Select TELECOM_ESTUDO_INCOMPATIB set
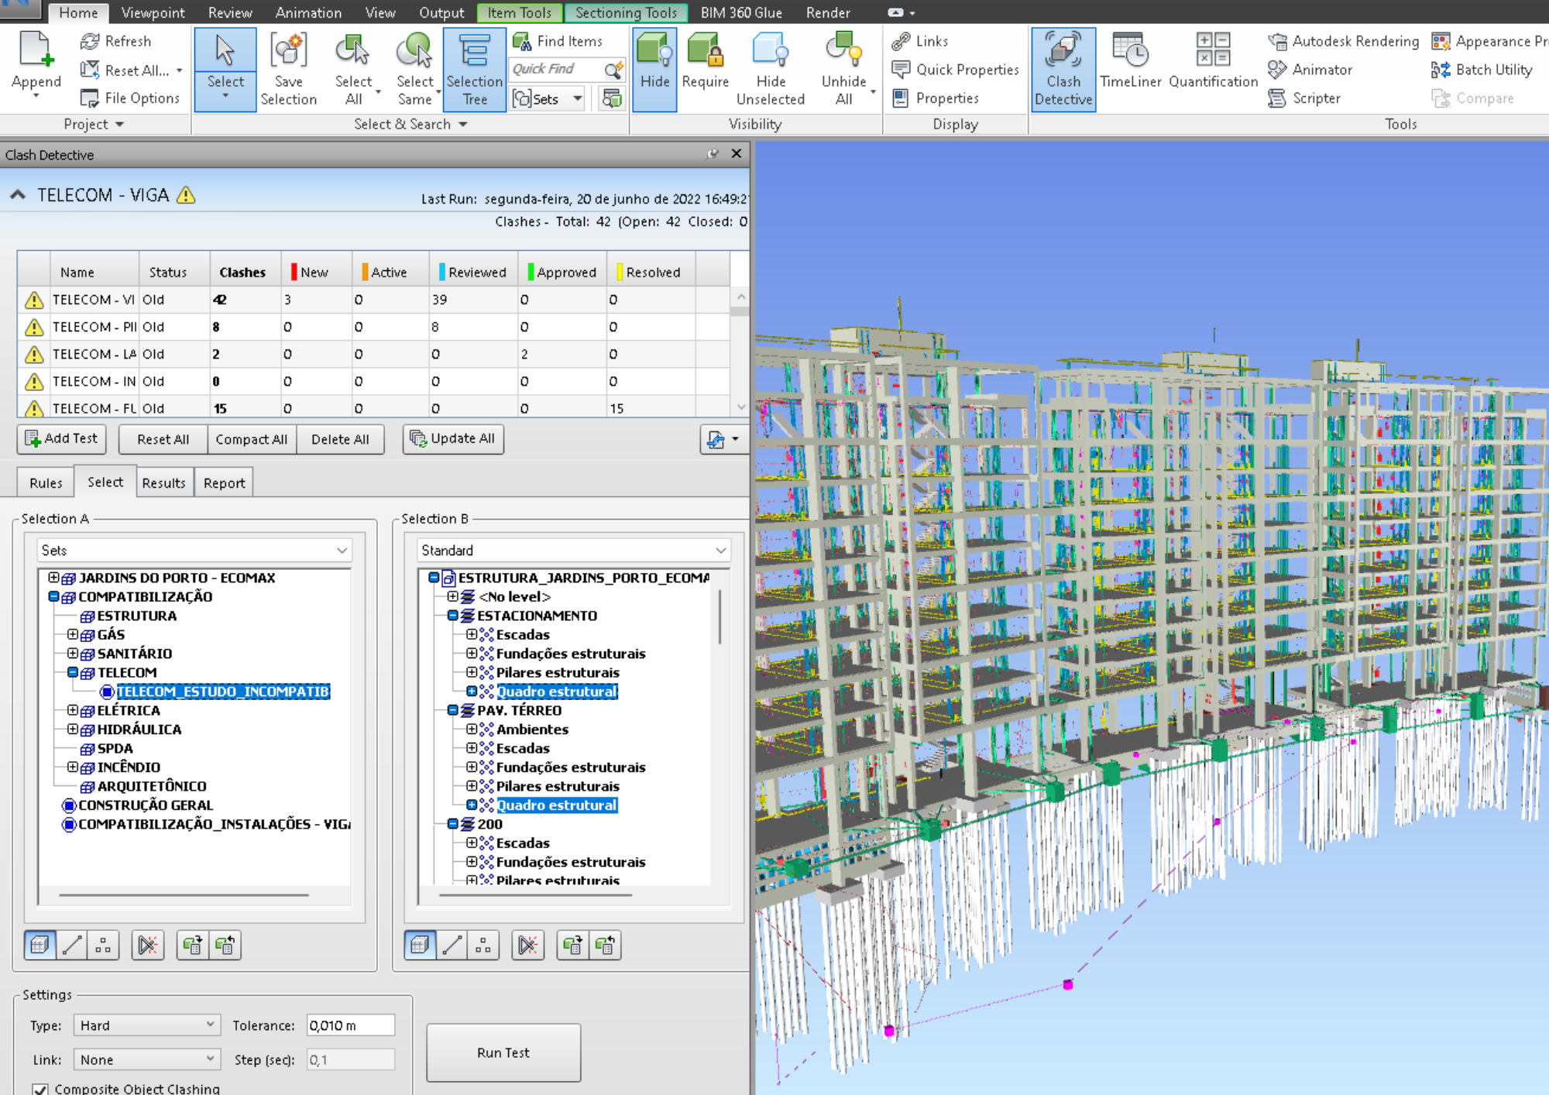This screenshot has height=1095, width=1549. [223, 691]
